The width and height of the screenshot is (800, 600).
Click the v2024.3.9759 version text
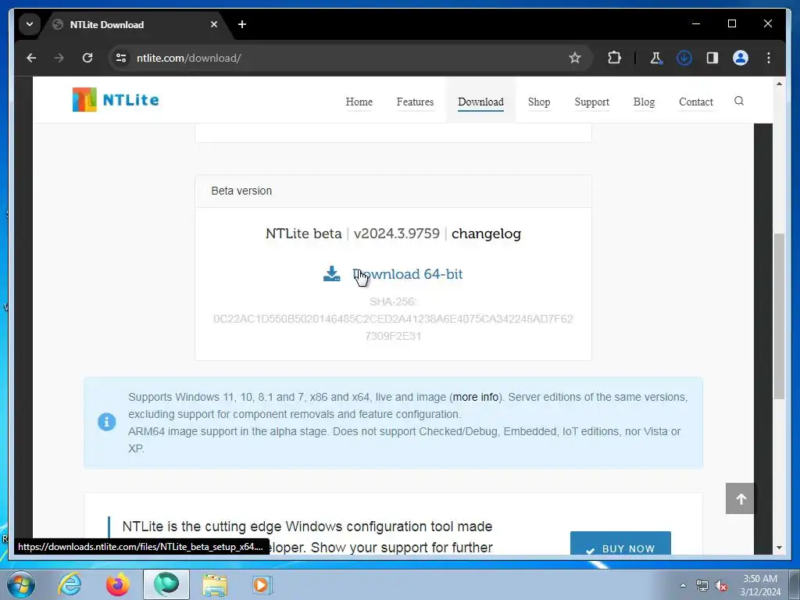tap(396, 234)
